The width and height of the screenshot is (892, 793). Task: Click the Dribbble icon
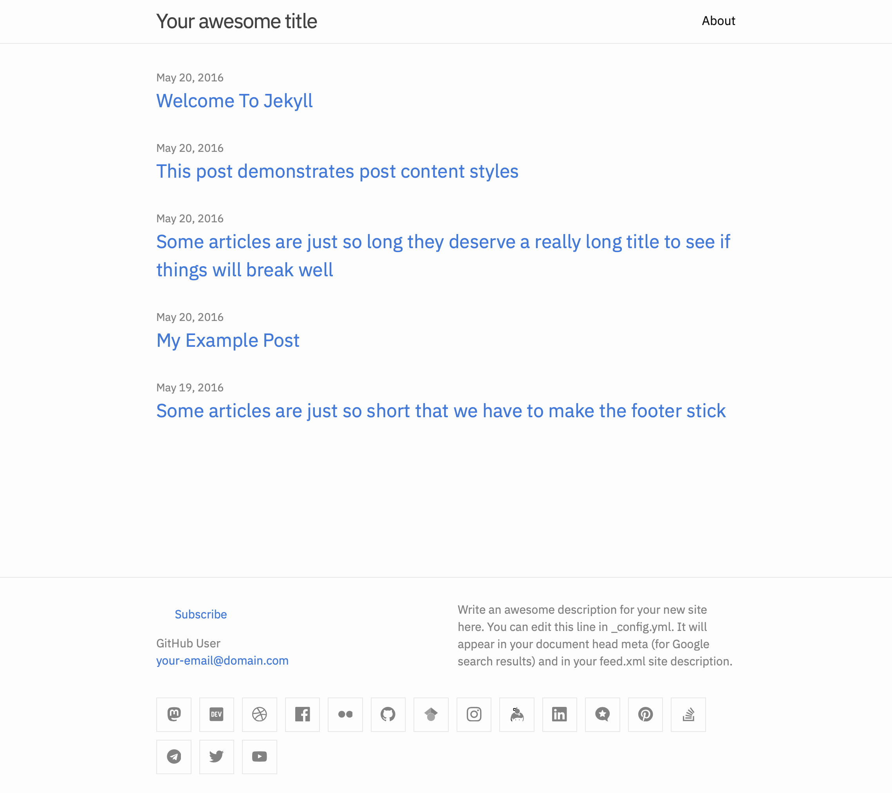[260, 714]
